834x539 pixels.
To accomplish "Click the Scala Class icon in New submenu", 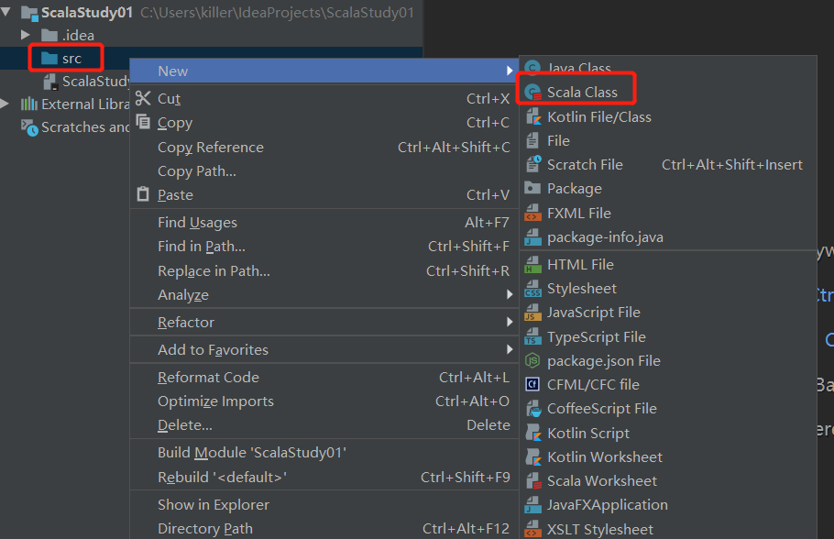I will click(x=532, y=92).
